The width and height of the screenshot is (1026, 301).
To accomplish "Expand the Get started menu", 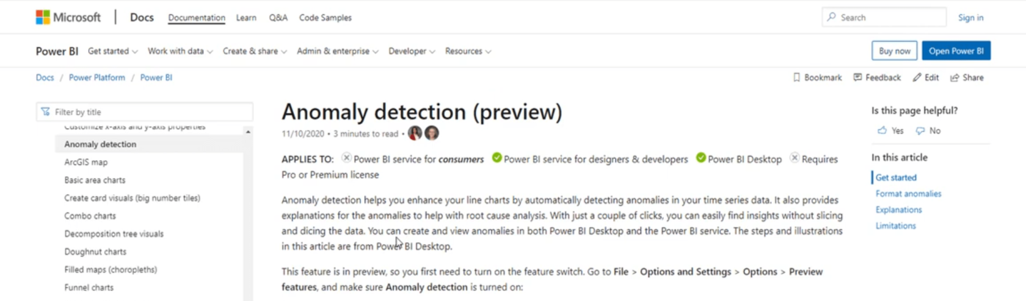I will point(113,51).
